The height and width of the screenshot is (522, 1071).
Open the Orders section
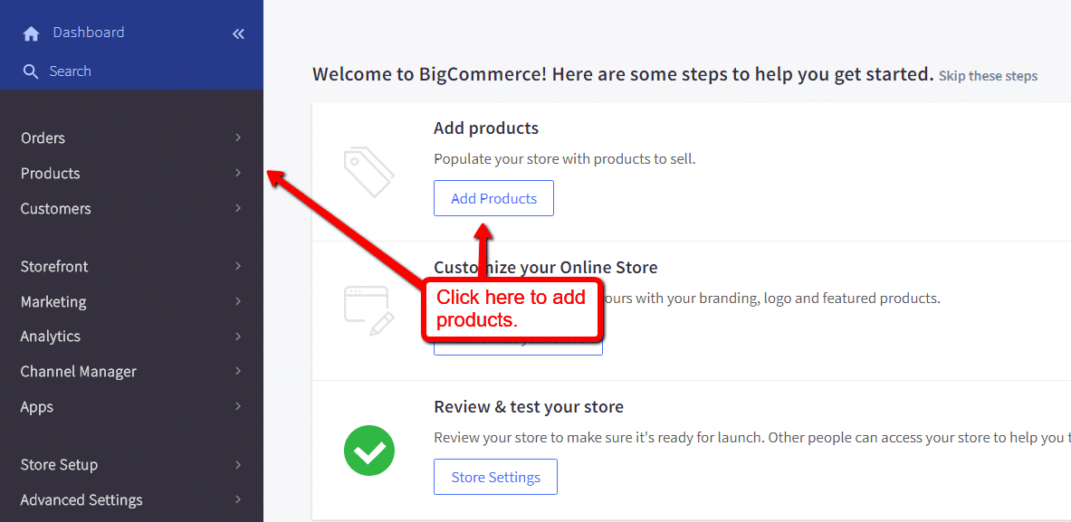[43, 138]
